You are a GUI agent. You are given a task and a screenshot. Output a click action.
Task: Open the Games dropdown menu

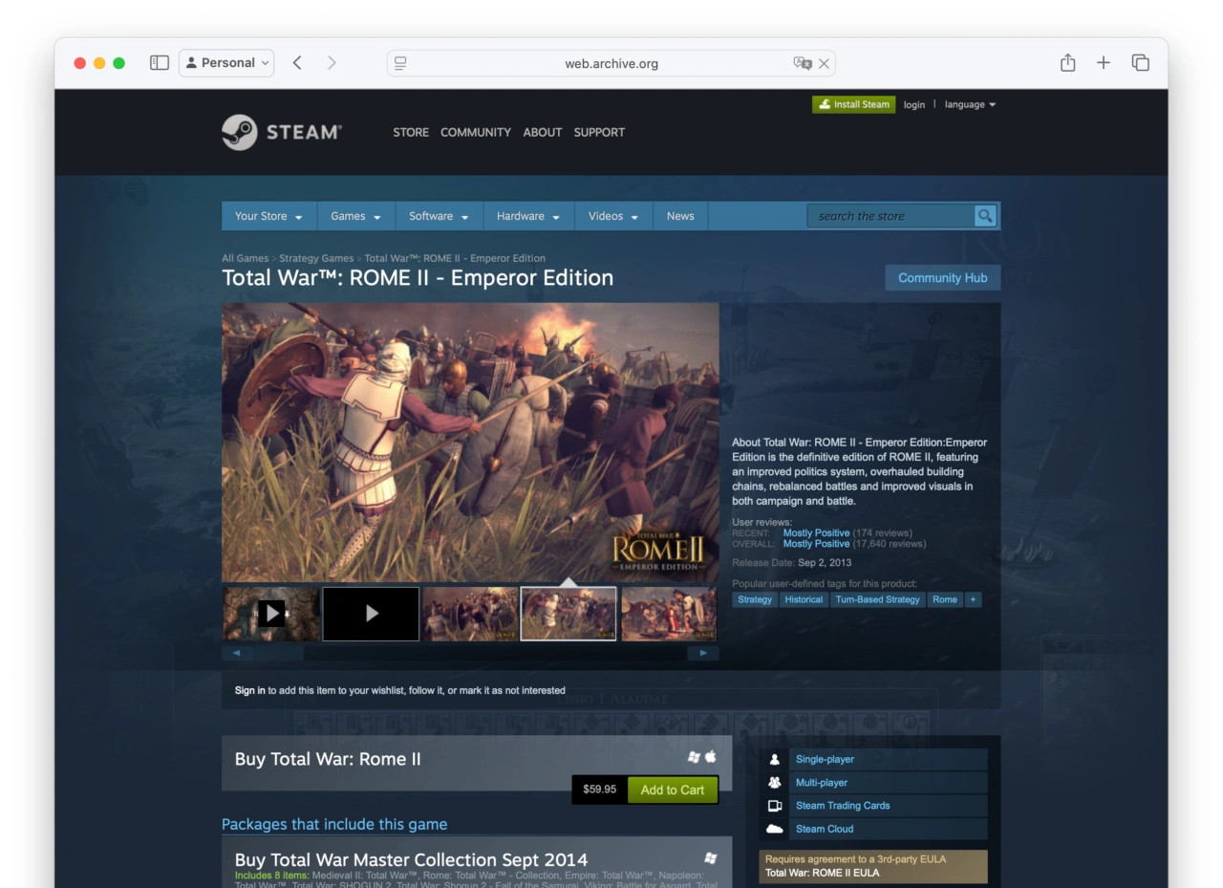pos(355,216)
